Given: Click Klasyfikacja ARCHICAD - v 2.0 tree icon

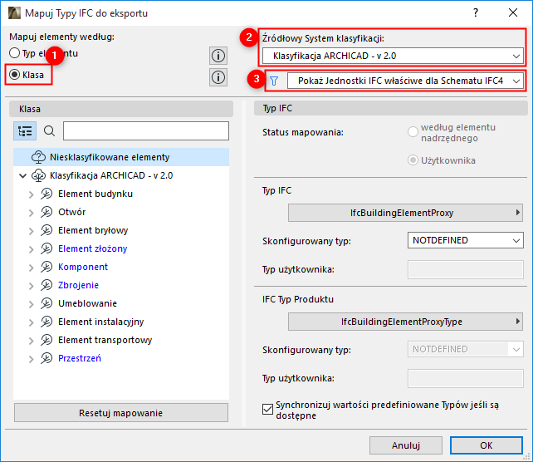Looking at the screenshot, I should (38, 175).
